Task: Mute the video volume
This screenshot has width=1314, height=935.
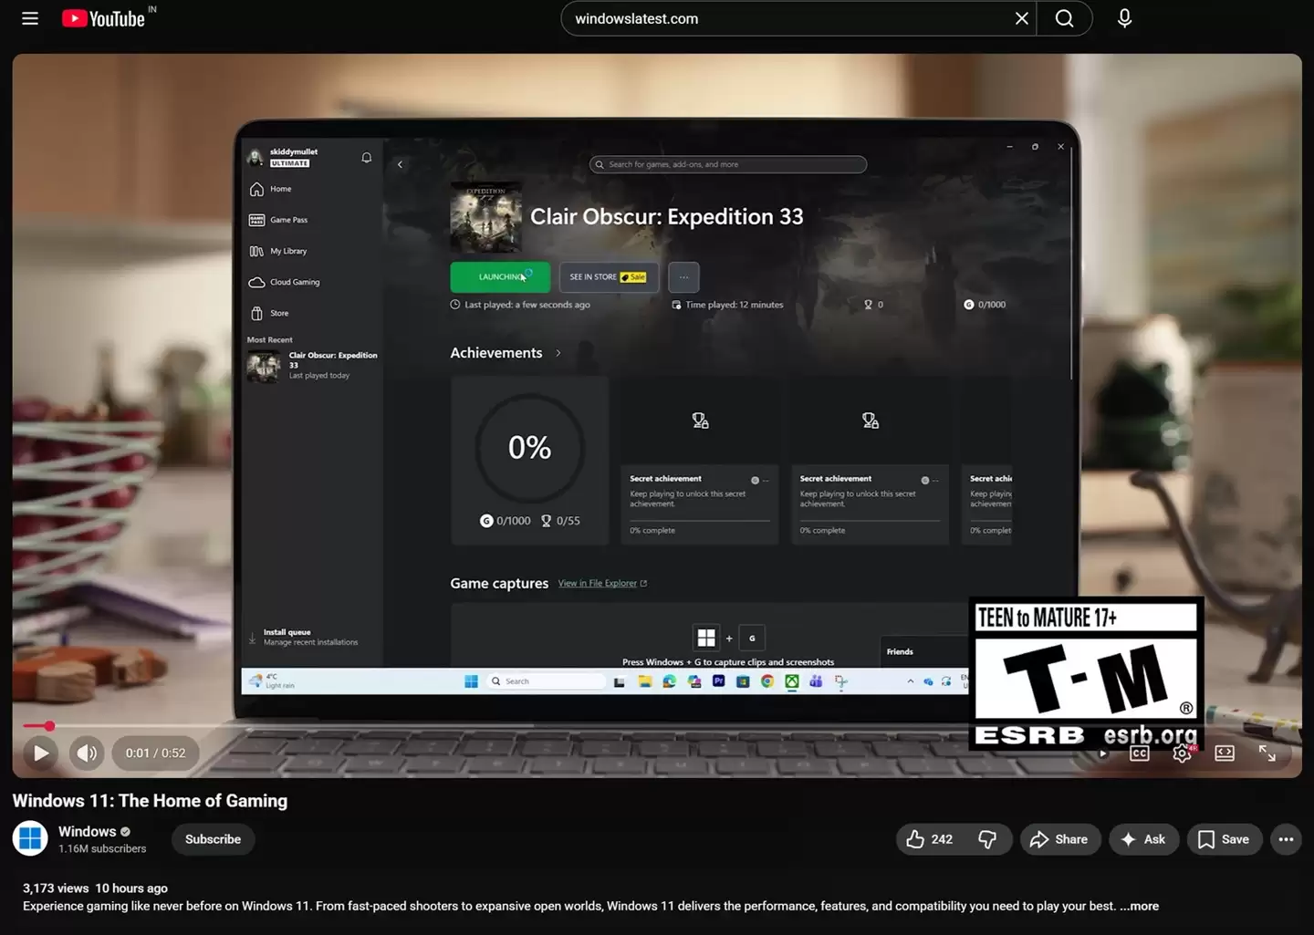Action: pyautogui.click(x=87, y=753)
